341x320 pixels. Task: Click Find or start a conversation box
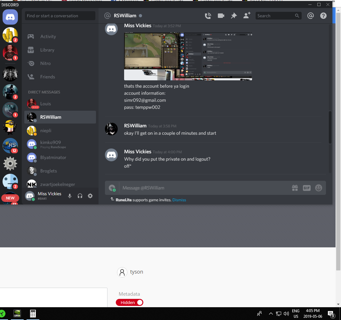tap(60, 16)
